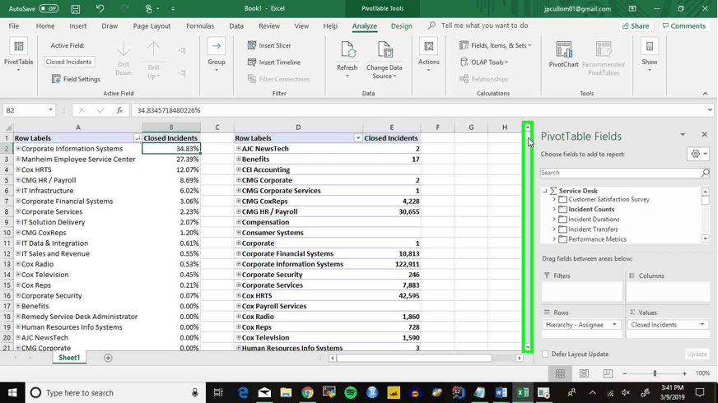The width and height of the screenshot is (718, 403).
Task: Switch to Normal view in status bar
Action: coord(560,373)
